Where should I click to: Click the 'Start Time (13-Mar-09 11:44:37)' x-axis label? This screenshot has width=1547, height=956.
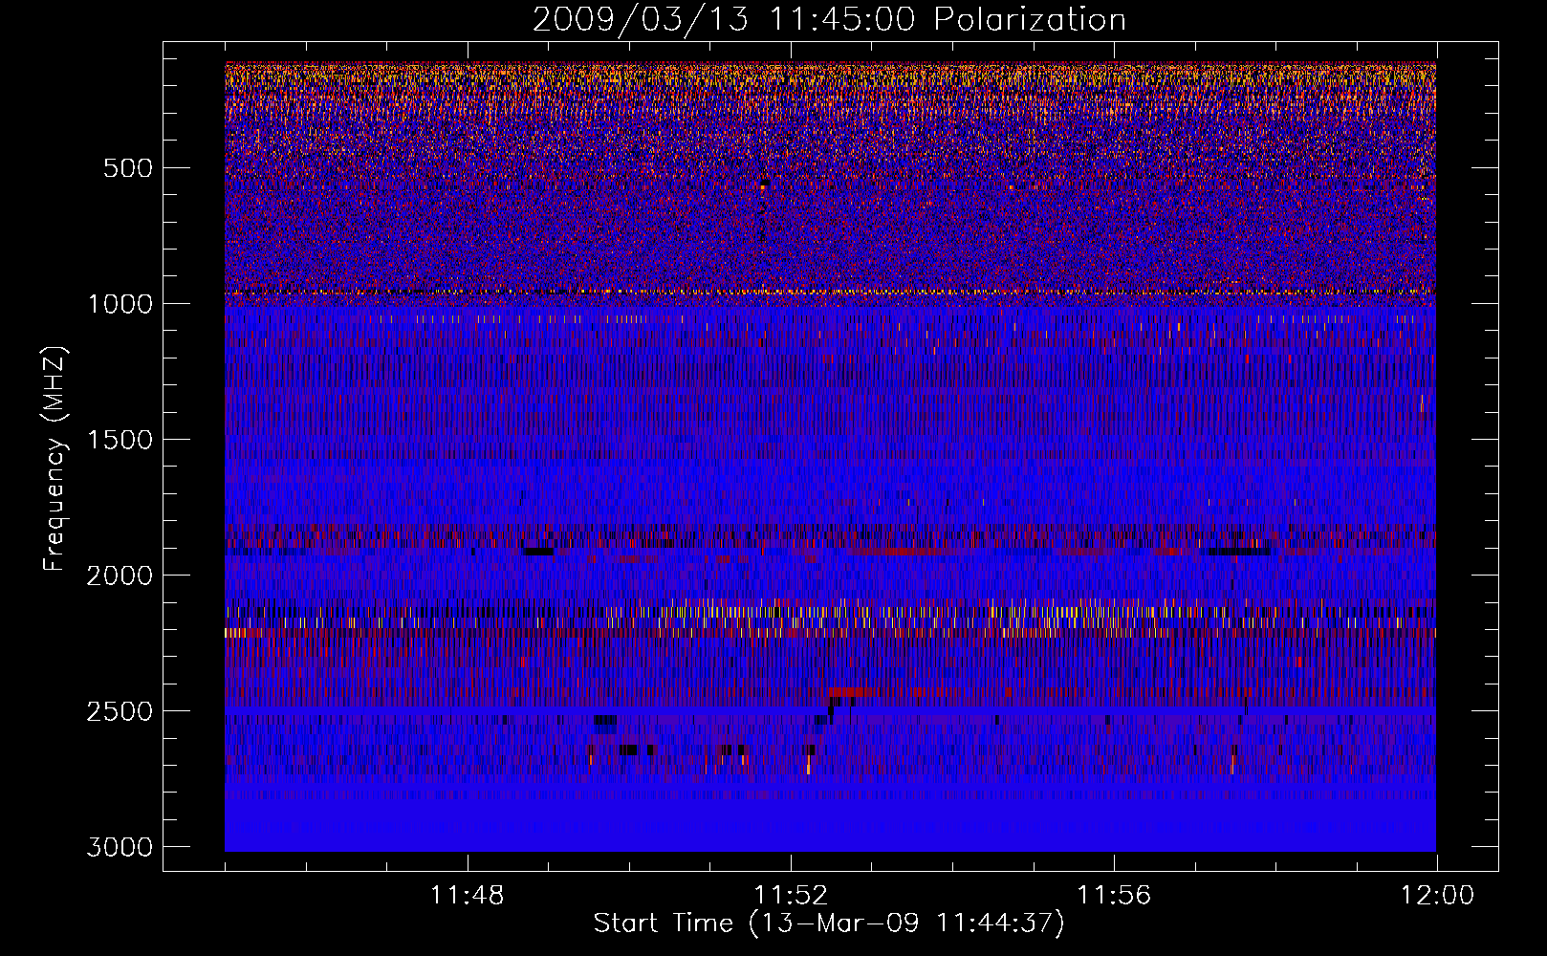[x=829, y=923]
